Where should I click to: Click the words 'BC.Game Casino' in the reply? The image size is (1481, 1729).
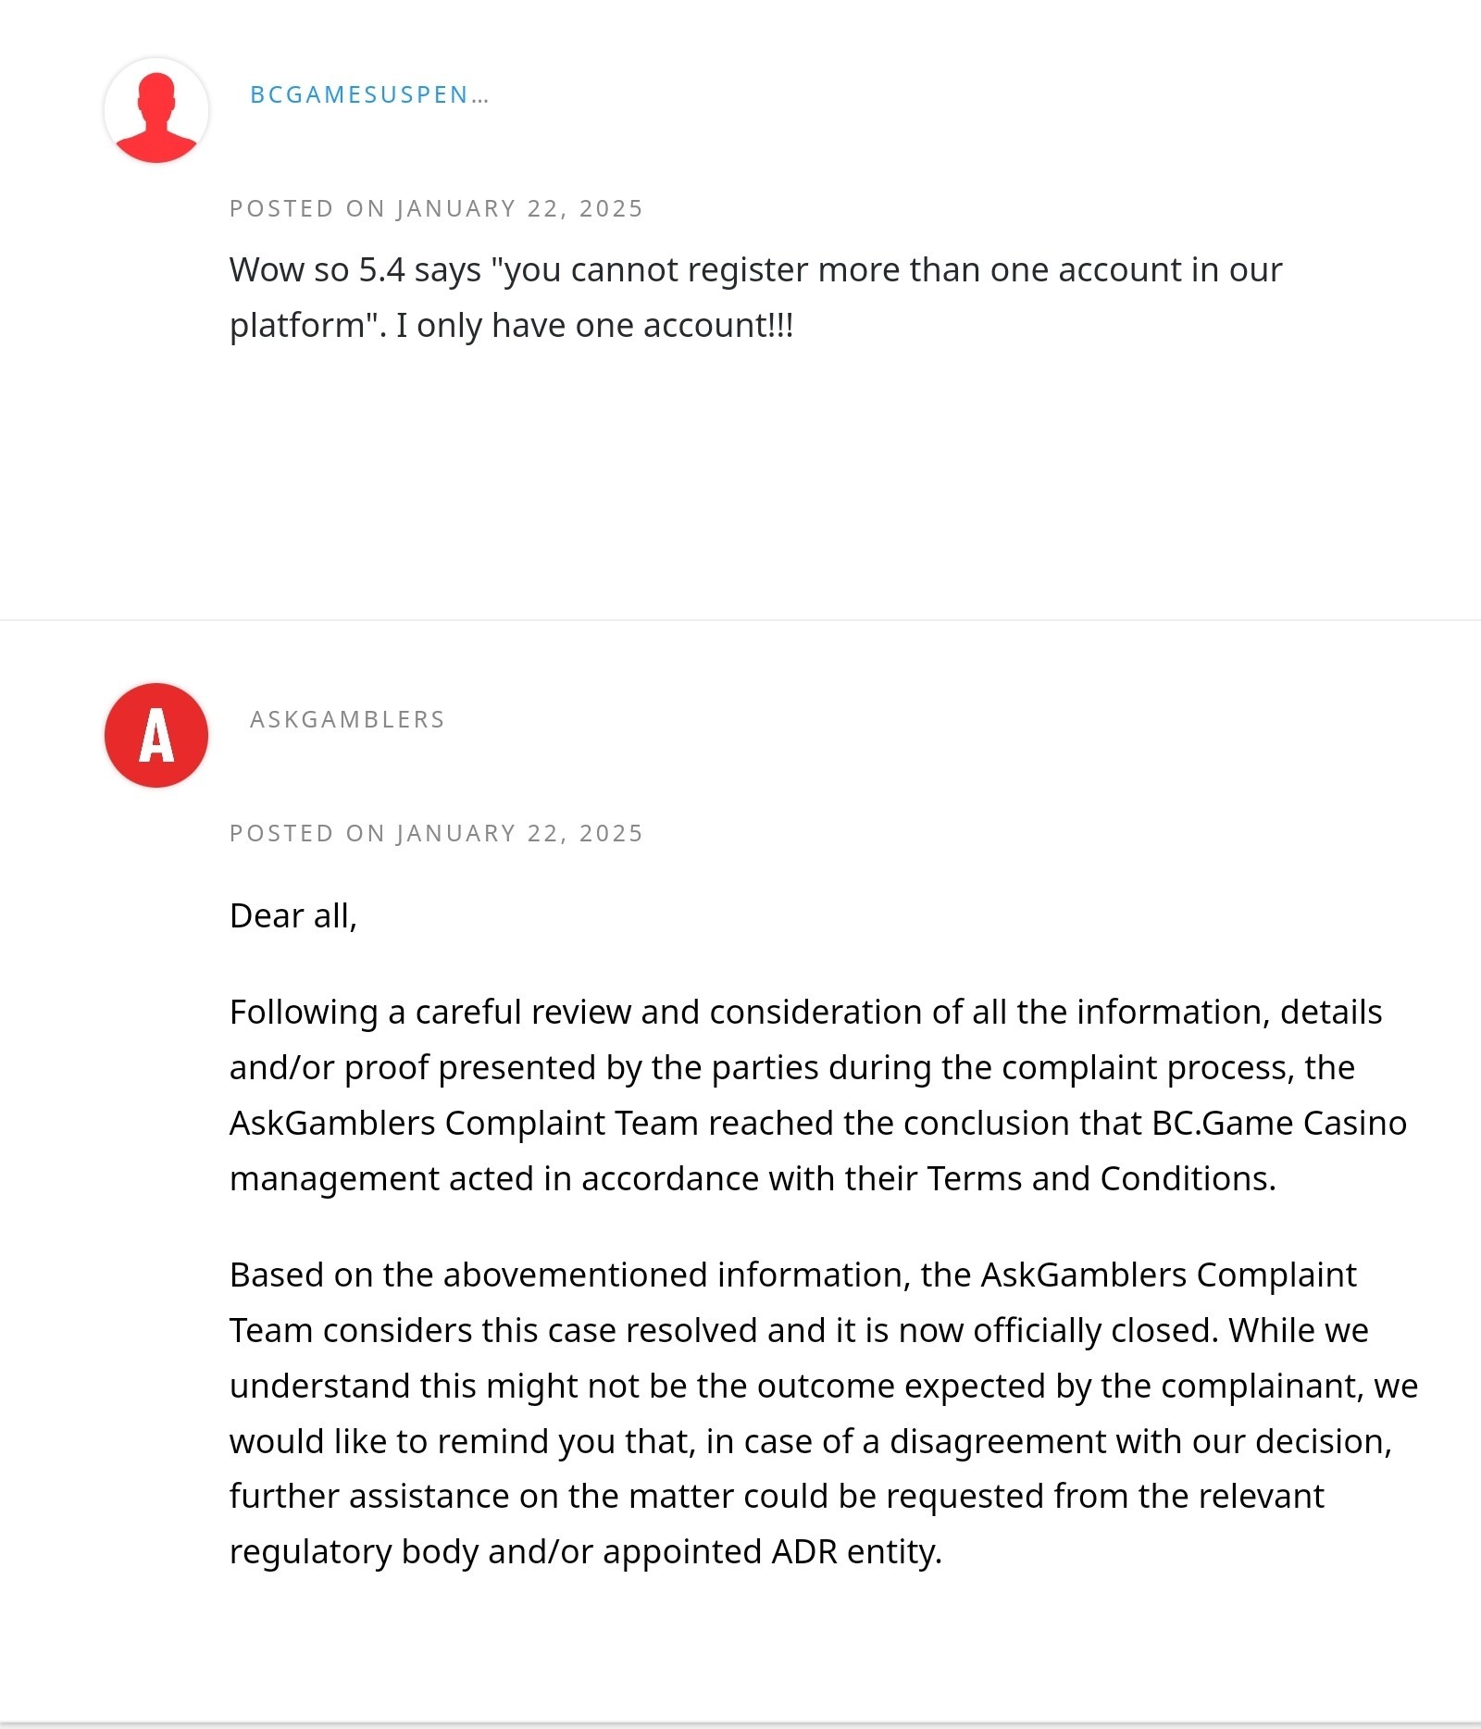(x=1279, y=1123)
